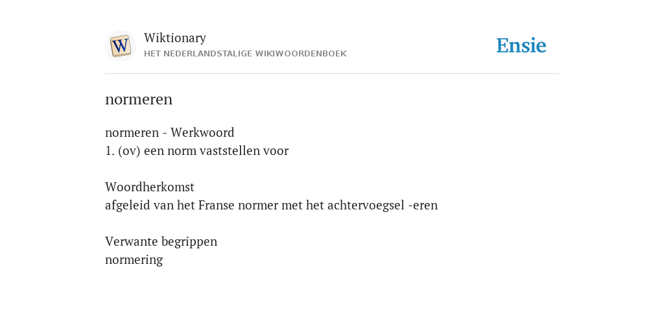Select the subtitle Het Nederlandstalige Wikiwoordenboek

[x=245, y=54]
